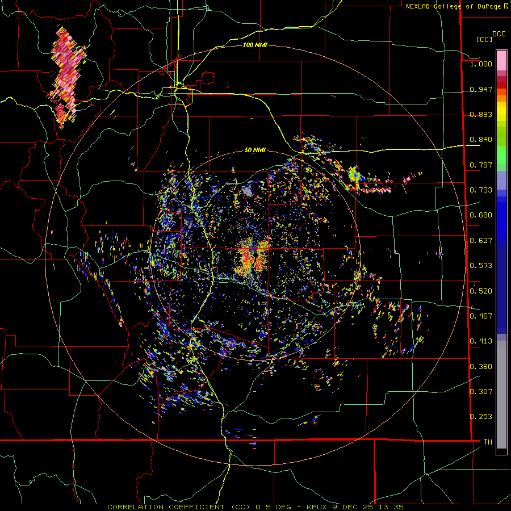Click the 0.787 scale value
Image resolution: width=511 pixels, height=511 pixels.
pyautogui.click(x=481, y=165)
